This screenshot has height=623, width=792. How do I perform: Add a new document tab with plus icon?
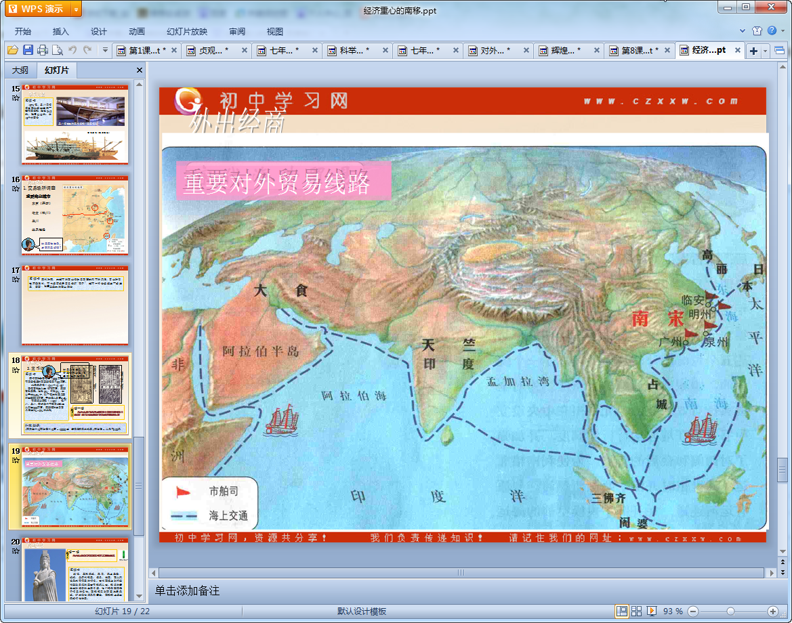click(x=753, y=51)
